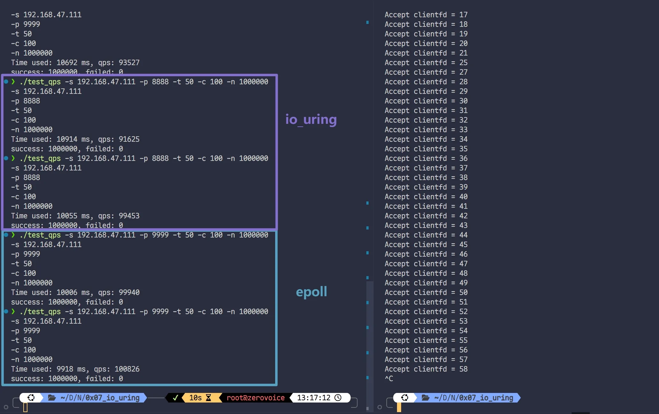Click the green checkmark status icon
The image size is (659, 414).
pyautogui.click(x=175, y=397)
